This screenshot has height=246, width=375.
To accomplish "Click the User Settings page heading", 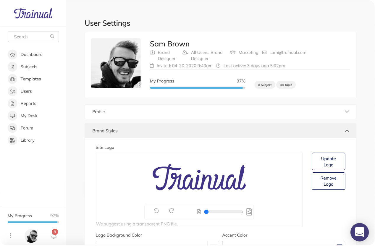I will tap(107, 23).
